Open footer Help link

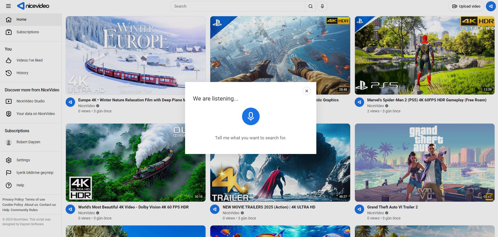click(x=6, y=210)
